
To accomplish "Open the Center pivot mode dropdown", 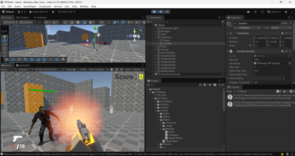I will (10, 22).
